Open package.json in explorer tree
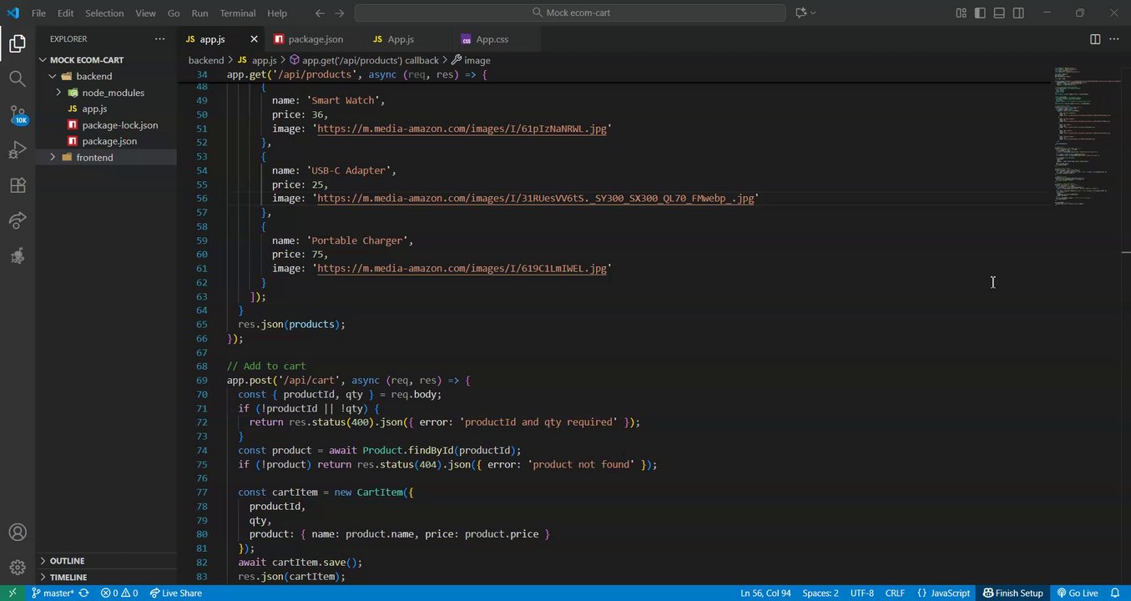Screen dimensions: 1131x601 pyautogui.click(x=109, y=141)
